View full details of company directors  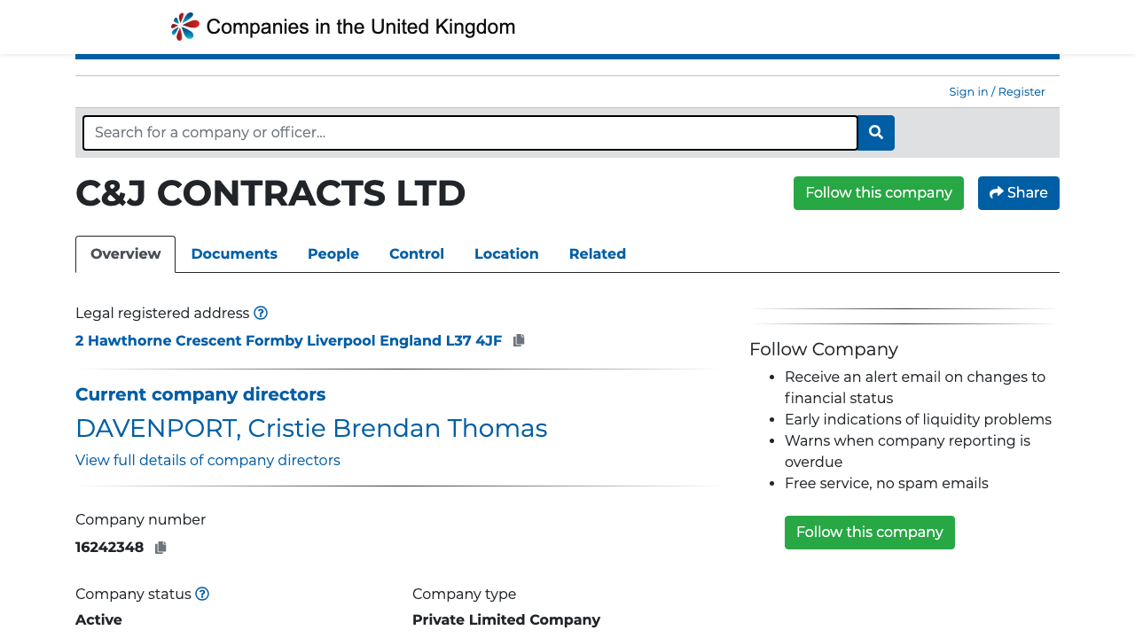(207, 460)
